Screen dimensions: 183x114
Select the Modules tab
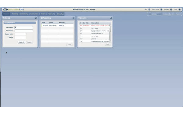tap(6, 14)
